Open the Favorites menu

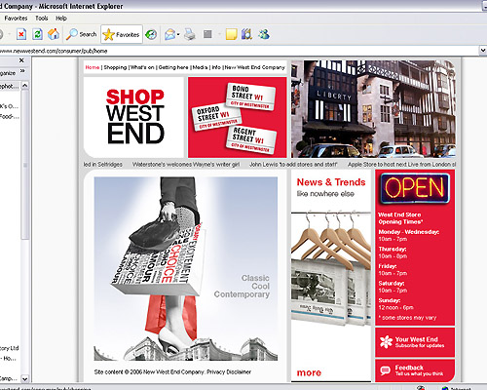[x=16, y=19]
